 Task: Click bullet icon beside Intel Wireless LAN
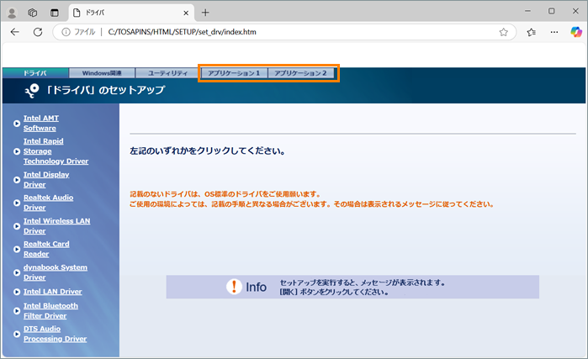point(17,226)
